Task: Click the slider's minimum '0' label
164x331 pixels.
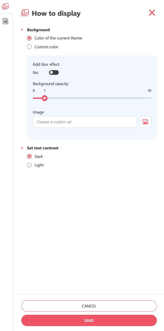Action: (x=34, y=91)
